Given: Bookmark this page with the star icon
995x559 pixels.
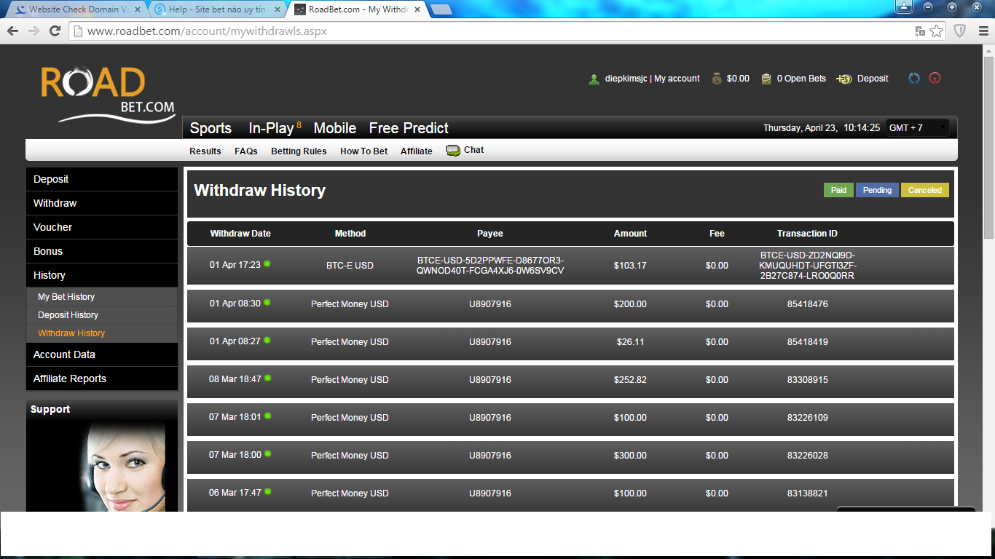Looking at the screenshot, I should tap(937, 31).
